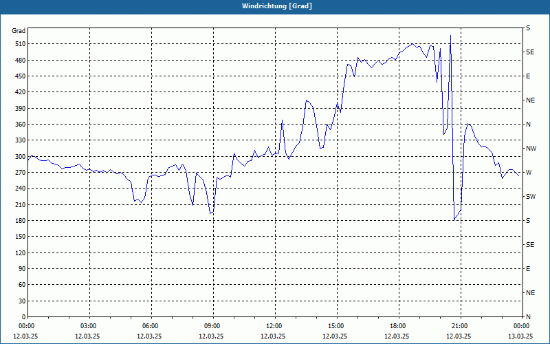This screenshot has width=550, height=344.
Task: Click the N compass label level with 360
Action: (528, 125)
